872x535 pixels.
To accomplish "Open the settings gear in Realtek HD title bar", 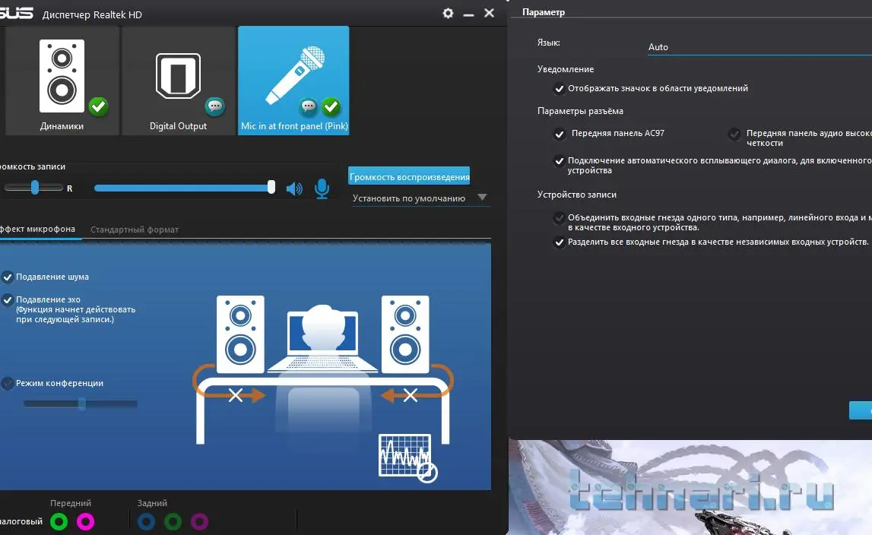I will [448, 13].
